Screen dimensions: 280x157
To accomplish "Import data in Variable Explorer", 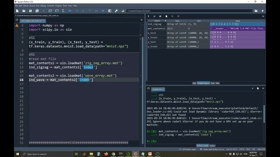I will tap(148, 16).
